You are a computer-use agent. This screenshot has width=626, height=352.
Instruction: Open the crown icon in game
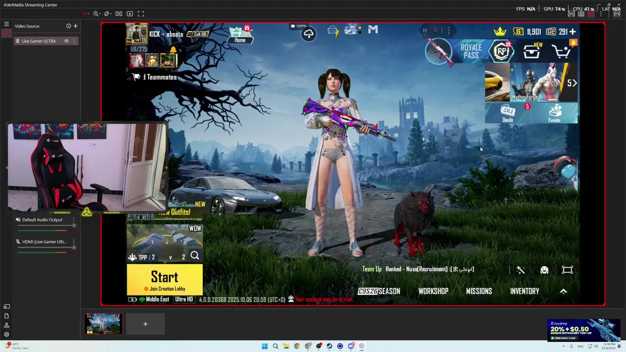pos(500,32)
